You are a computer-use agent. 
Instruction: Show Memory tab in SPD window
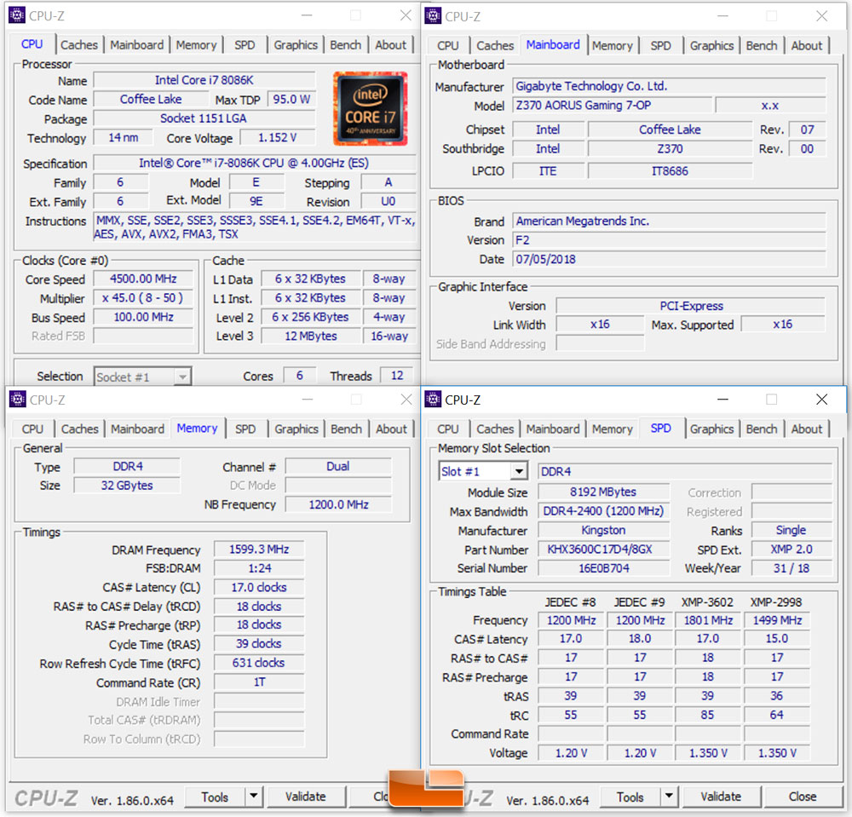[613, 429]
